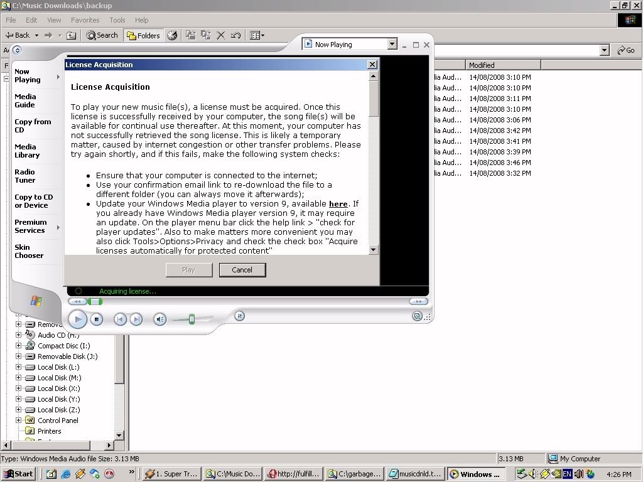This screenshot has height=482, width=643.
Task: Click the Search button in Explorer toolbar
Action: [x=102, y=36]
